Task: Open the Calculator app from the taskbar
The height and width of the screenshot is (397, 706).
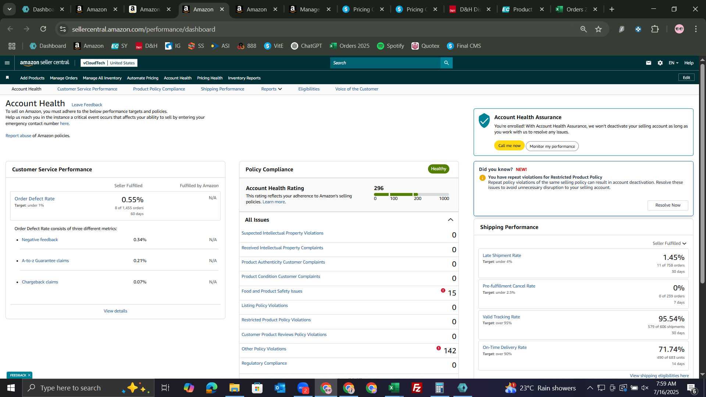Action: 440,388
